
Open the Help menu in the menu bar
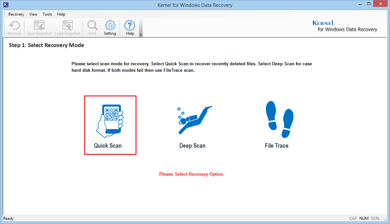coord(61,14)
